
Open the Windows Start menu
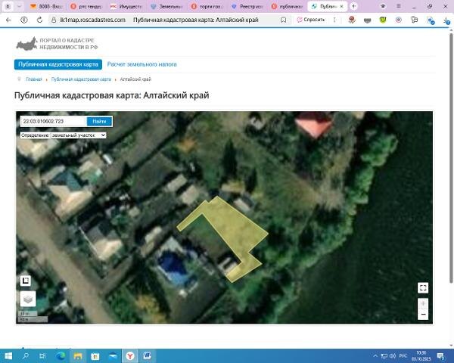pyautogui.click(x=8, y=355)
